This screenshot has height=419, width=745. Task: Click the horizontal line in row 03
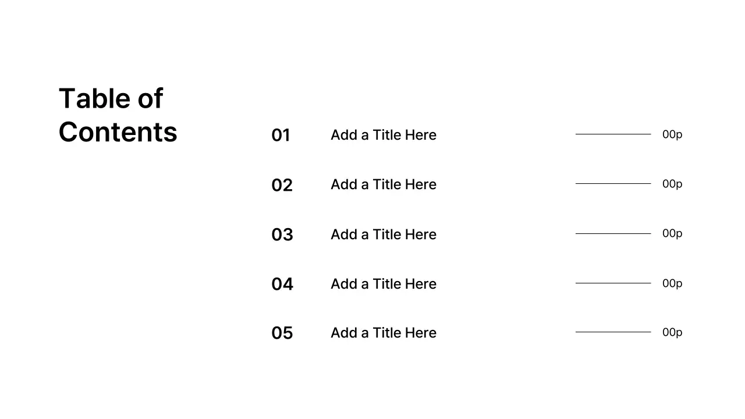(613, 233)
